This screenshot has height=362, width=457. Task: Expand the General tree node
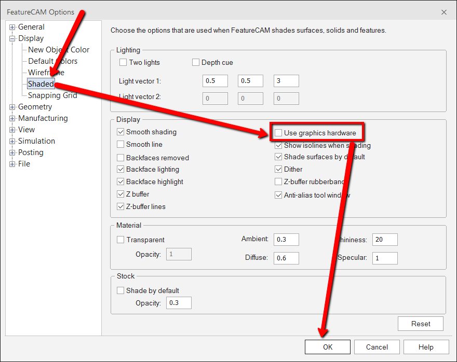(x=12, y=27)
